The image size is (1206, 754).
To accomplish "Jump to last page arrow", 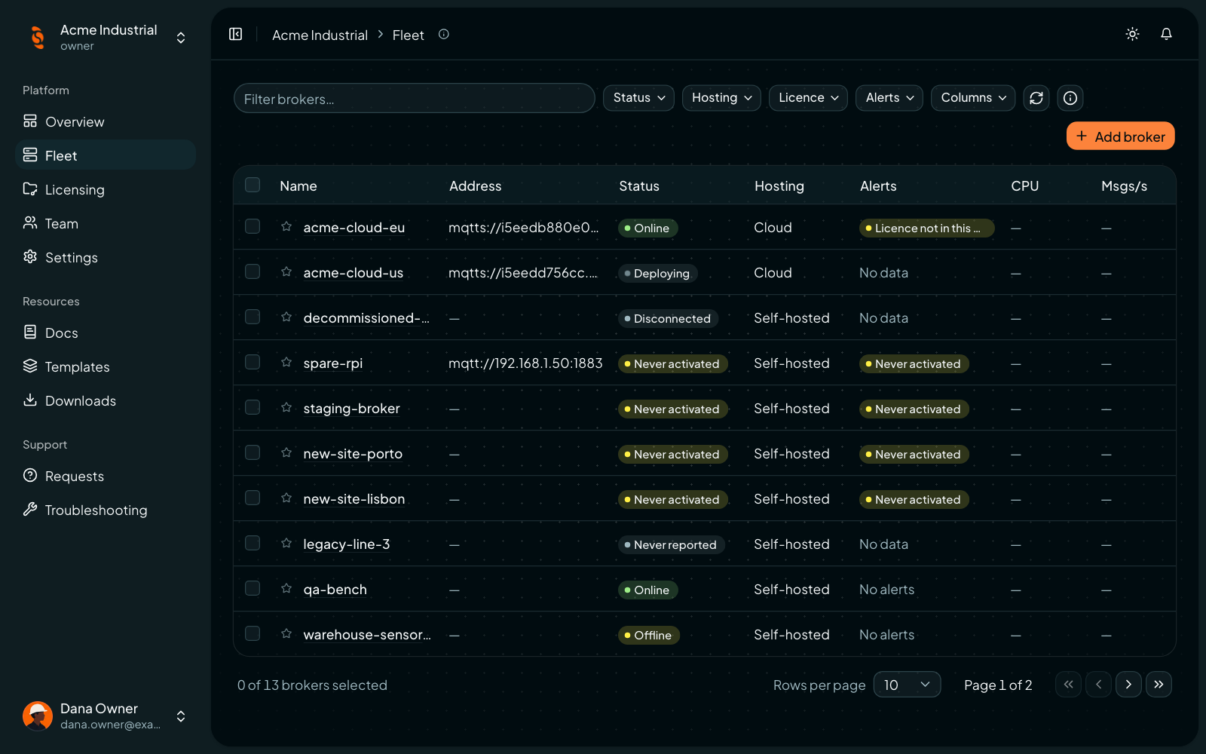I will [1159, 685].
